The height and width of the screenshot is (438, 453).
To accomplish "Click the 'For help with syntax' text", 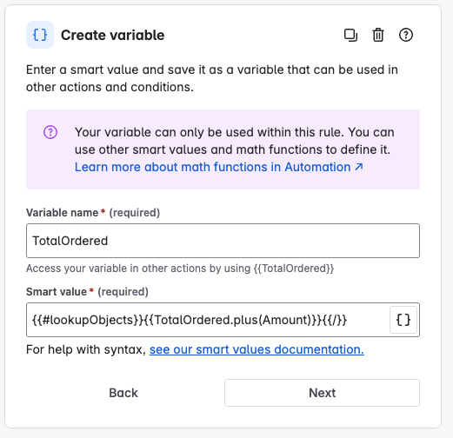I will point(86,349).
